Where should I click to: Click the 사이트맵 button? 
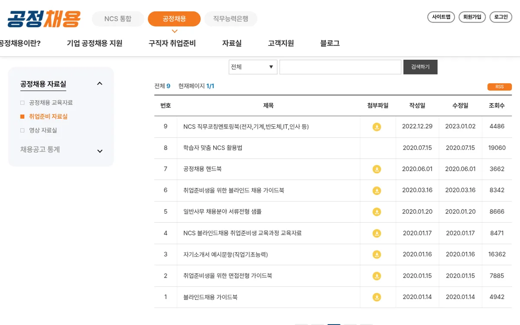tap(441, 17)
